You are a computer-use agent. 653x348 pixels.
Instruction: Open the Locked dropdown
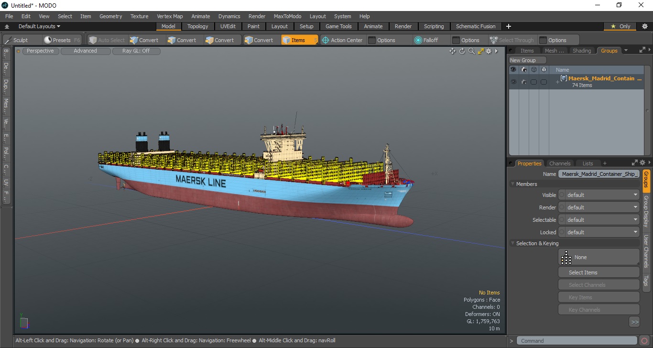pyautogui.click(x=602, y=232)
